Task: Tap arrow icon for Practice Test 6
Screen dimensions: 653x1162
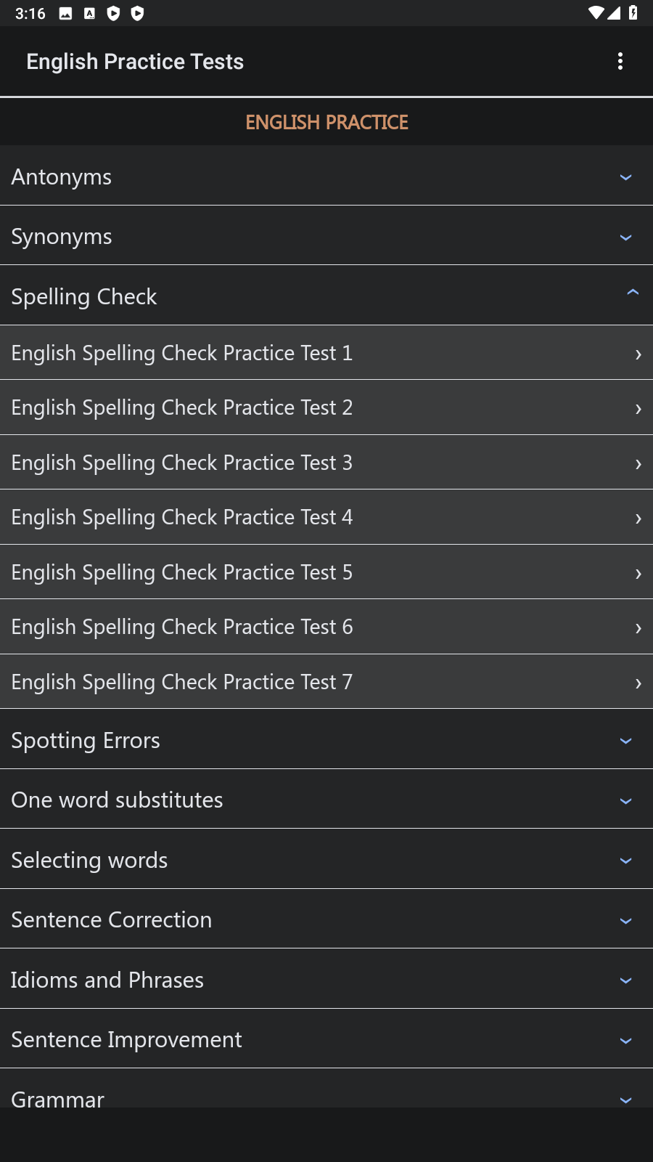Action: click(638, 628)
